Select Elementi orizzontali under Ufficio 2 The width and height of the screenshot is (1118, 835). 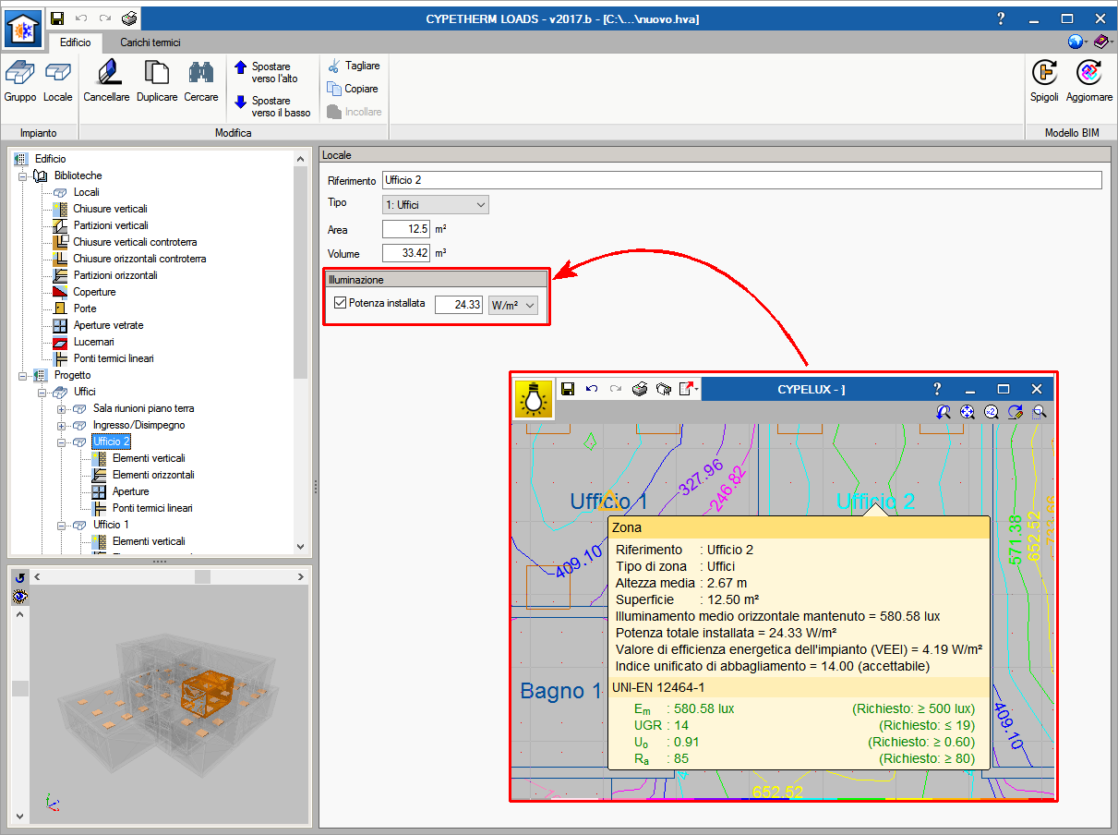[153, 475]
